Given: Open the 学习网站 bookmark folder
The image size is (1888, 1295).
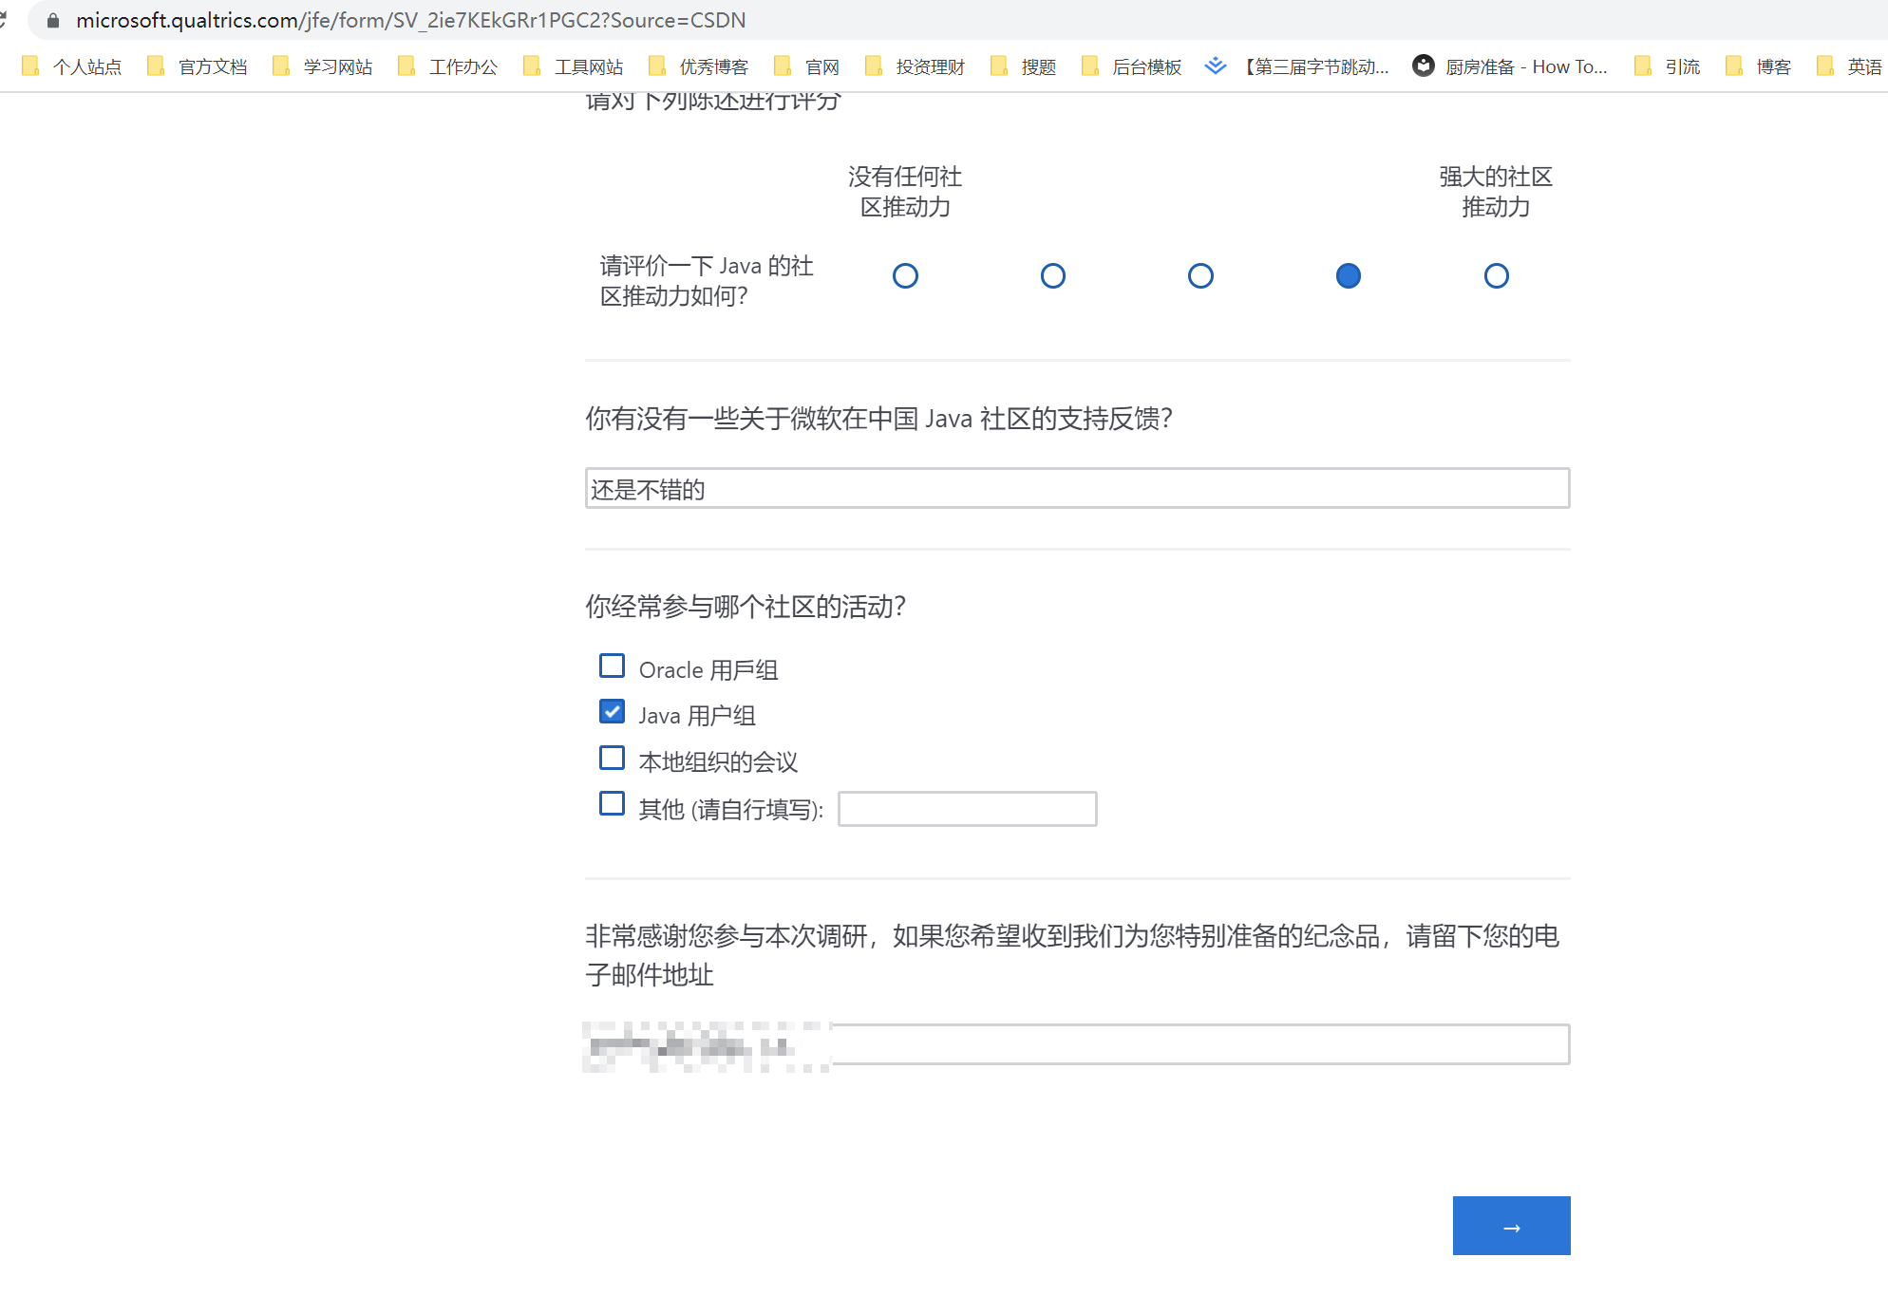Looking at the screenshot, I should coord(322,66).
